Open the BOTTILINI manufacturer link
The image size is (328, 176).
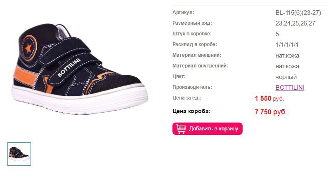pyautogui.click(x=290, y=87)
